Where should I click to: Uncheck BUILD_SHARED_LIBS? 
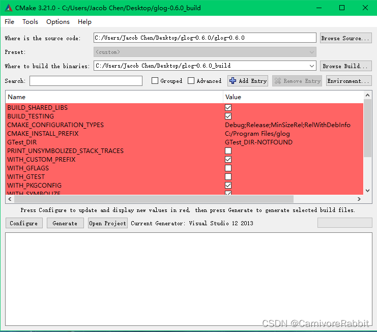pyautogui.click(x=228, y=108)
